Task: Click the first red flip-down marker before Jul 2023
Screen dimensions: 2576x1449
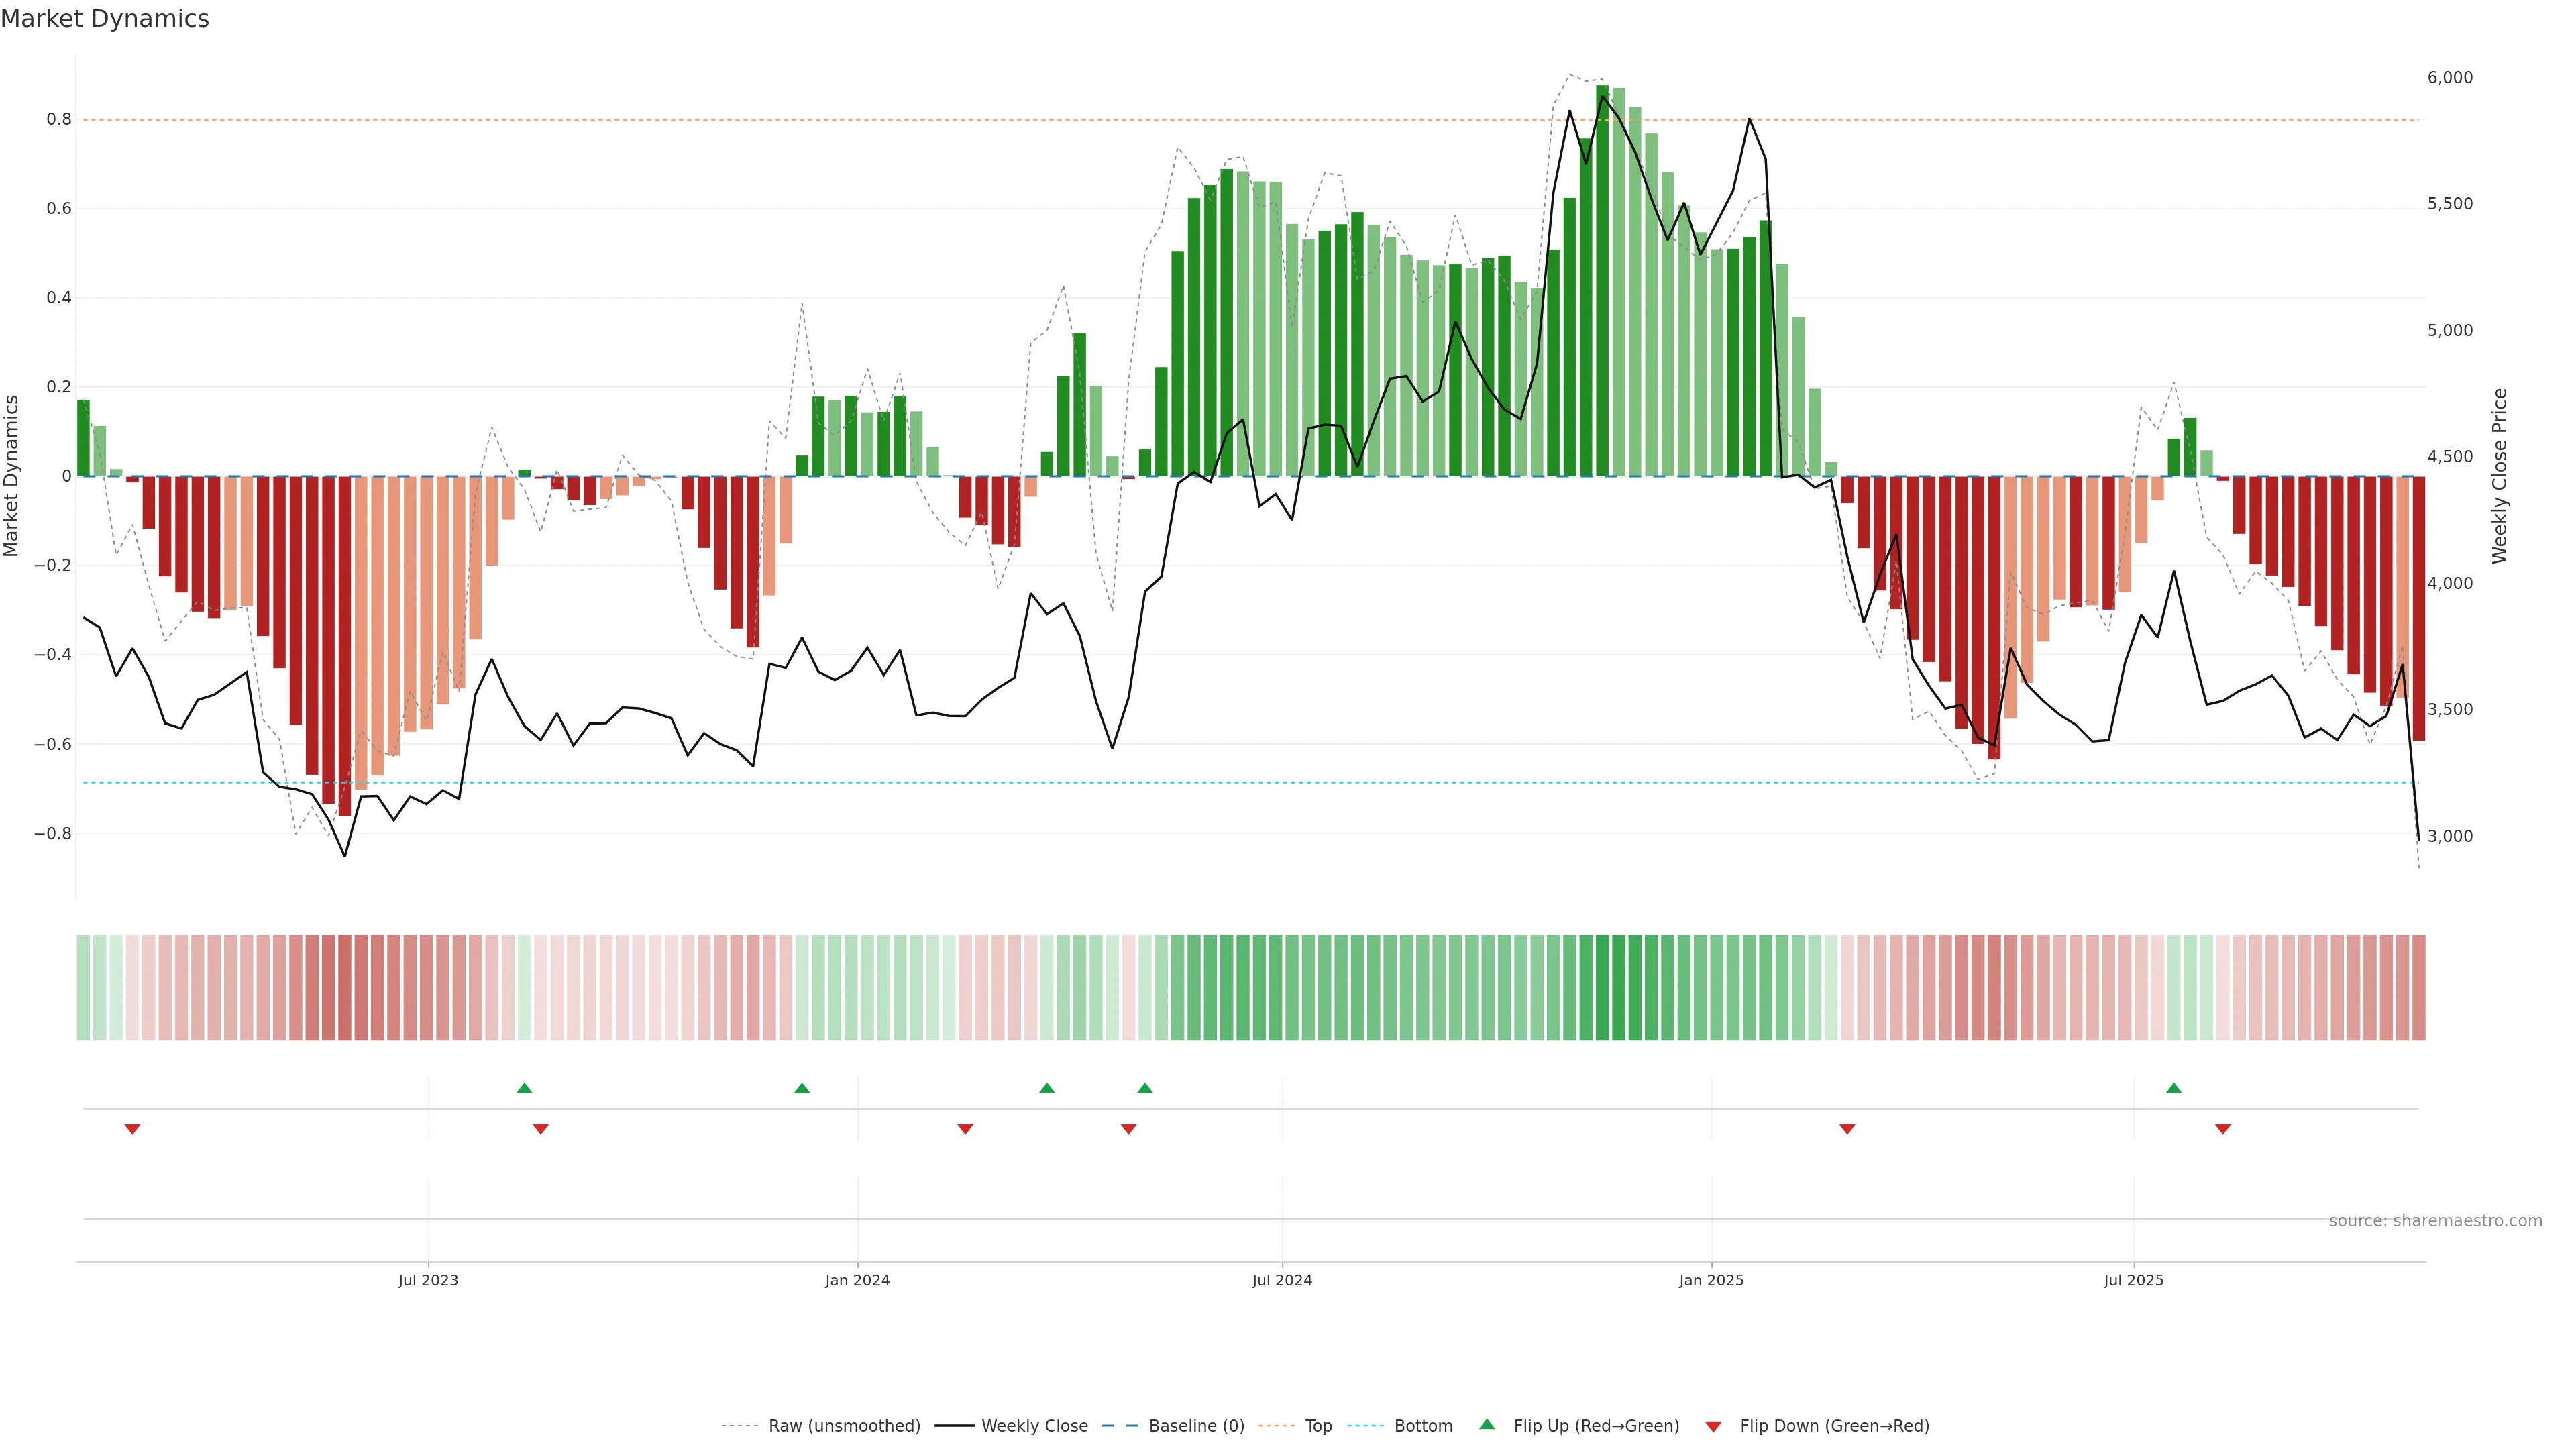Action: pyautogui.click(x=132, y=1129)
